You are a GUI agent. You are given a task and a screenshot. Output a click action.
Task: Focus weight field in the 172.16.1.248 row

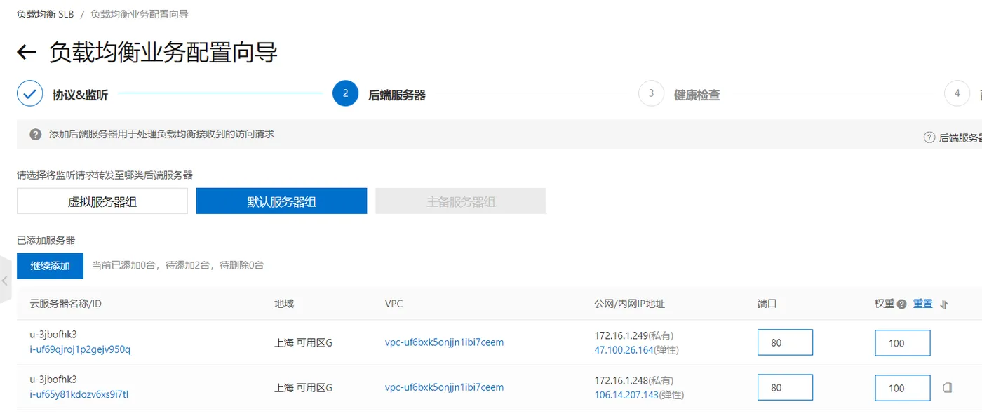tap(903, 388)
